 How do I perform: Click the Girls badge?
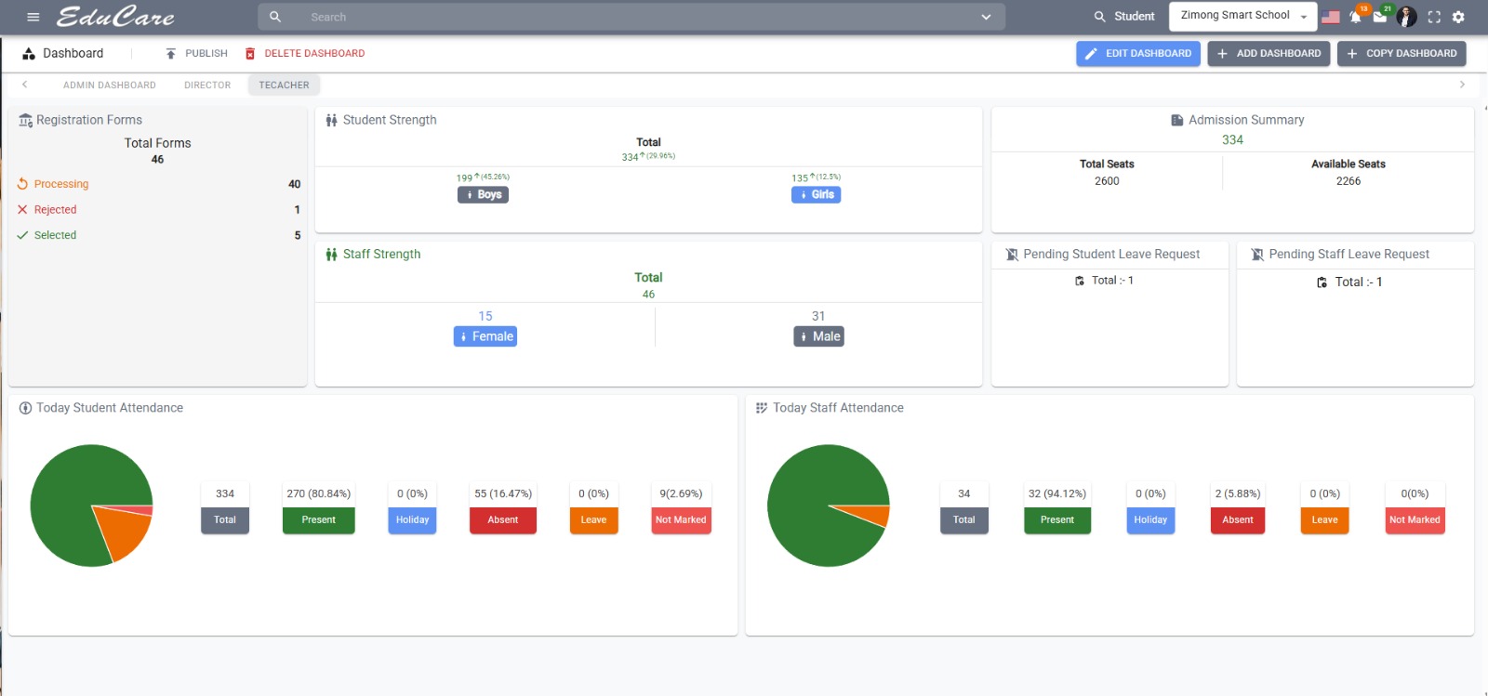816,195
